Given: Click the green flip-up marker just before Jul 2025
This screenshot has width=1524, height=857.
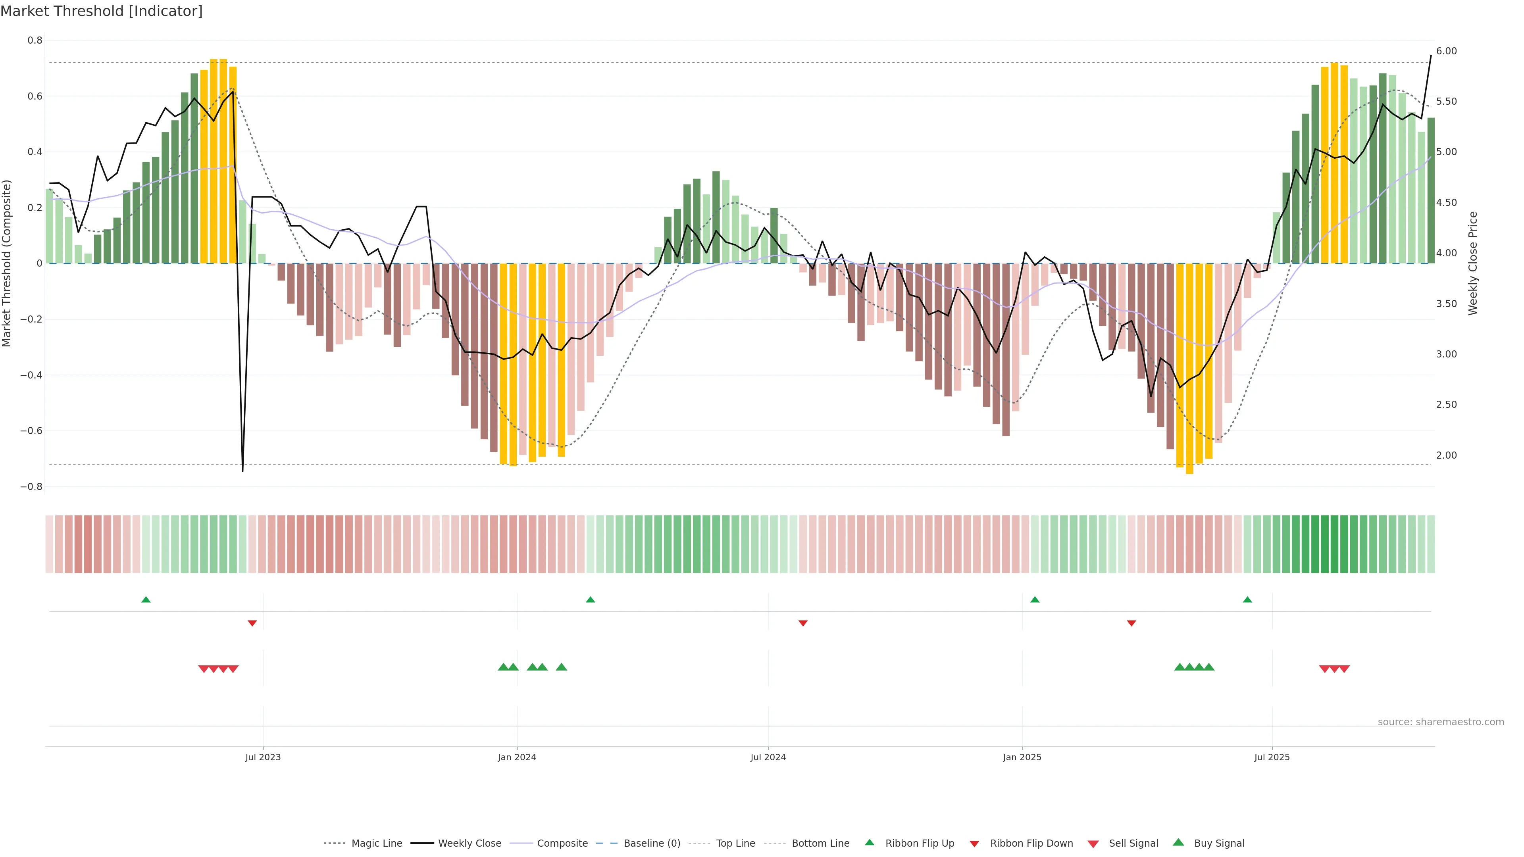Looking at the screenshot, I should click(1247, 600).
